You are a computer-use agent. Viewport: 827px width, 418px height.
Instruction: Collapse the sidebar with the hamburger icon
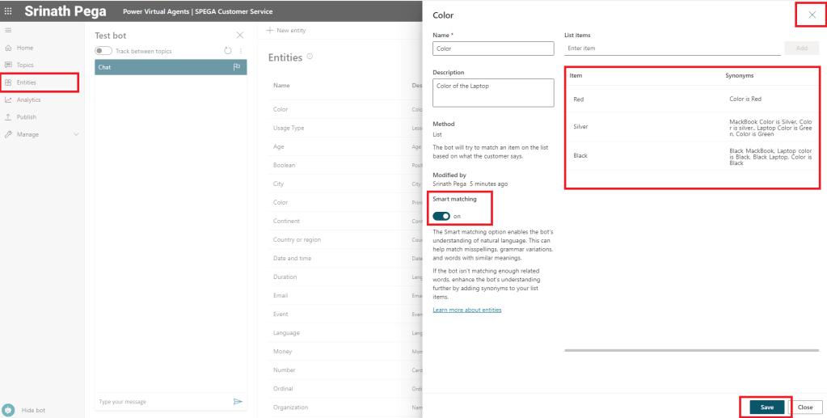pyautogui.click(x=8, y=30)
